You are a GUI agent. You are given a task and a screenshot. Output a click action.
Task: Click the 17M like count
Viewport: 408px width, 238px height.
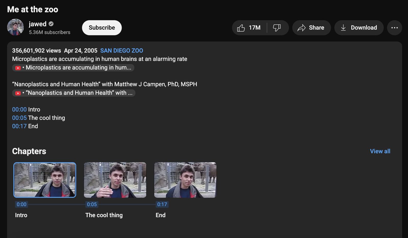tap(254, 28)
